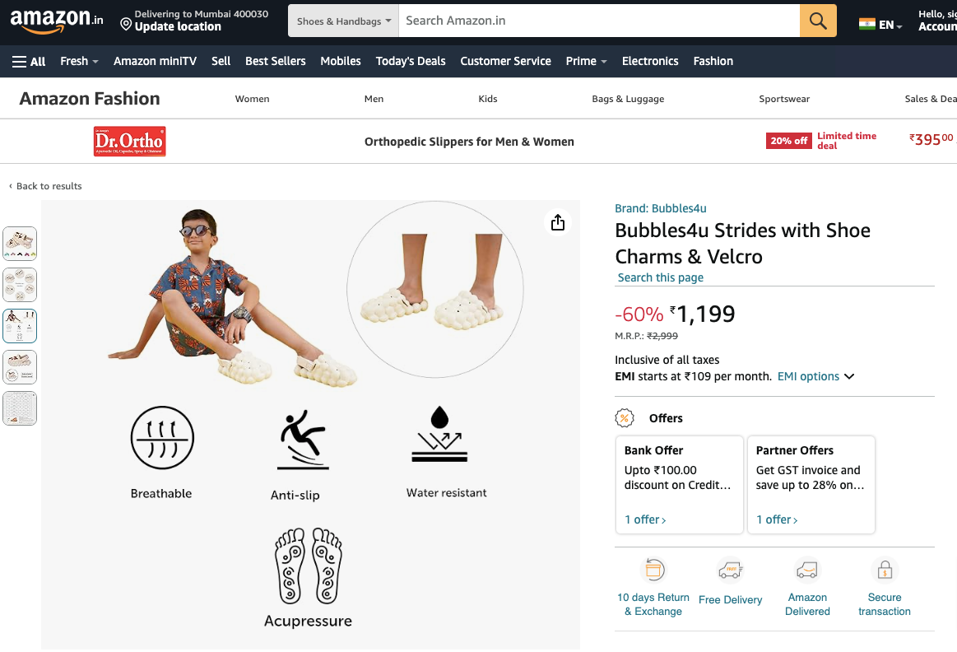Select the first product thumbnail image
Screen dimensions: 957x652
21,244
